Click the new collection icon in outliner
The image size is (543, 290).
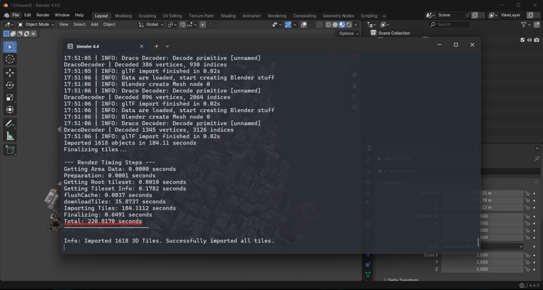point(536,25)
